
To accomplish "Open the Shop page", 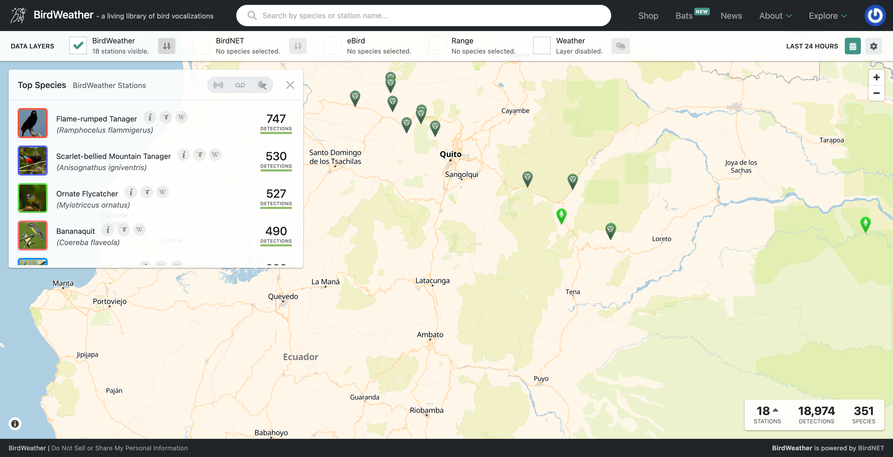I will pos(648,16).
